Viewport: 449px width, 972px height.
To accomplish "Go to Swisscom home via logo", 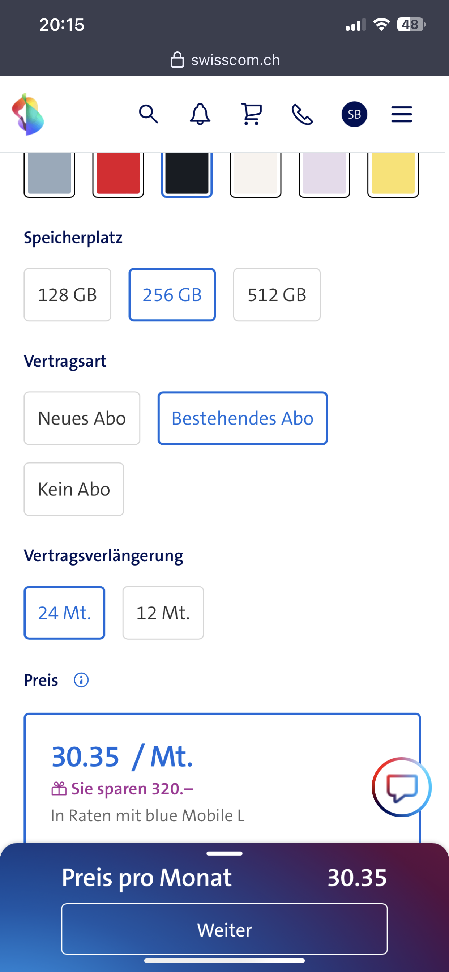I will click(28, 114).
